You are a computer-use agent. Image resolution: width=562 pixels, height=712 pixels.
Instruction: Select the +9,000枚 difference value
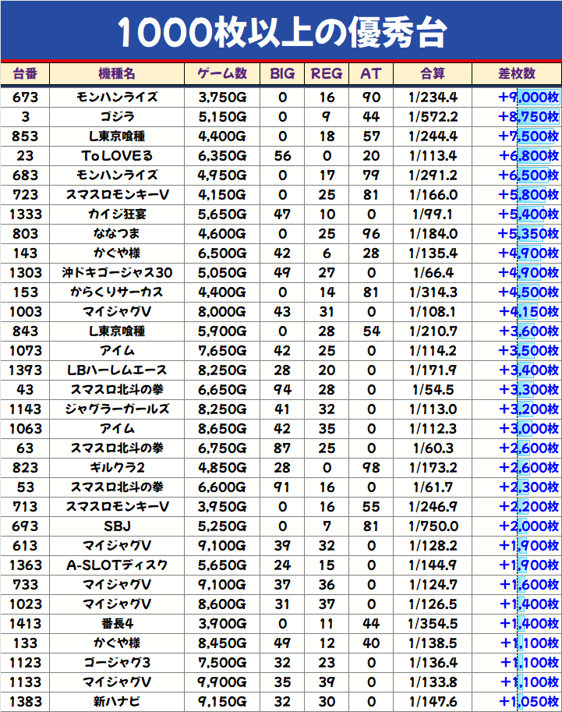(528, 97)
